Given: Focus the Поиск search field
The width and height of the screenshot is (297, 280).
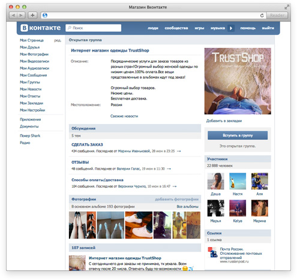Looking at the screenshot, I should tap(93, 28).
